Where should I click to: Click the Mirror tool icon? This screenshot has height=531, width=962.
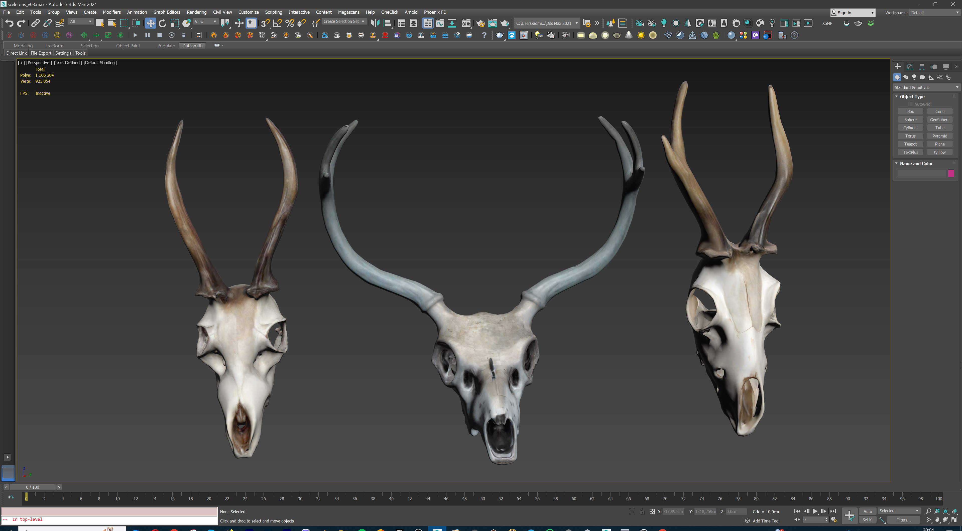point(375,23)
